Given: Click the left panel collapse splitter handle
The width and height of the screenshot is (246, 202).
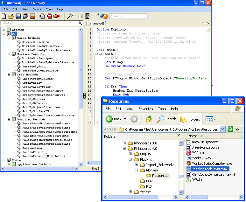Looking at the screenshot, I should [x=84, y=95].
